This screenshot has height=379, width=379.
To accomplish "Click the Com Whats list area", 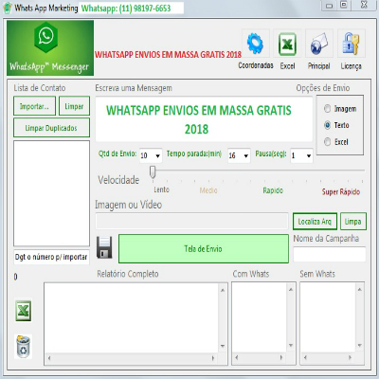I will pyautogui.click(x=260, y=317).
